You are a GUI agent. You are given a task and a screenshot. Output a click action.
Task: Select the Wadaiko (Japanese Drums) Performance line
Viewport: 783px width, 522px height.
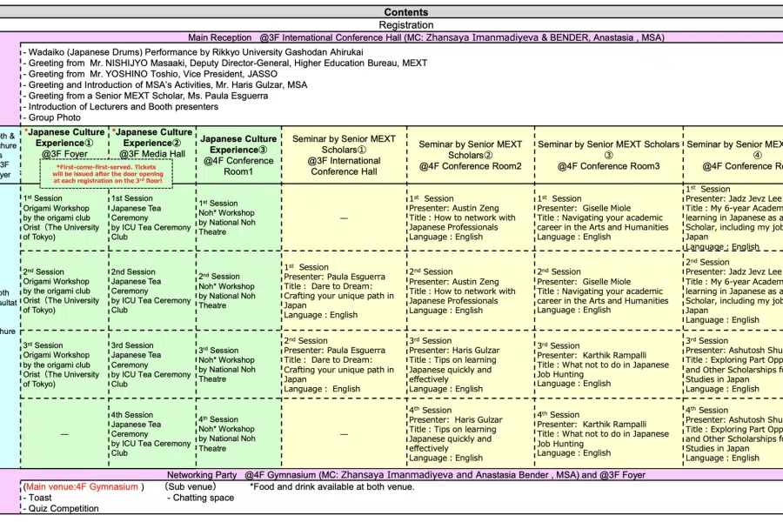[193, 52]
